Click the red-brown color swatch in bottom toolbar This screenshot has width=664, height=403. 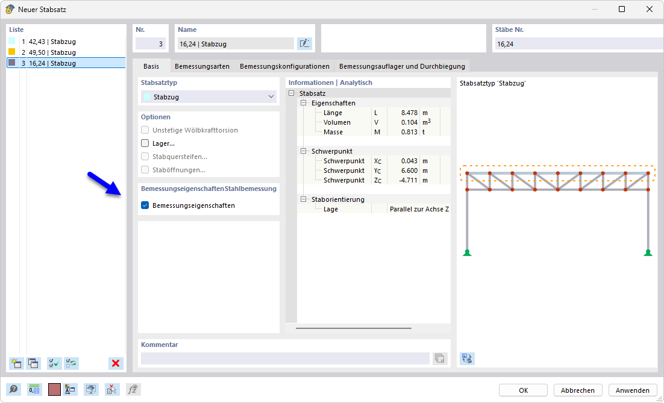[x=54, y=390]
